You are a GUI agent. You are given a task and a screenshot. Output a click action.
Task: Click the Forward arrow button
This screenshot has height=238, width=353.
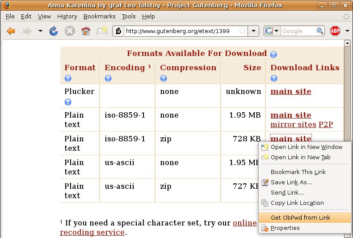pyautogui.click(x=27, y=31)
